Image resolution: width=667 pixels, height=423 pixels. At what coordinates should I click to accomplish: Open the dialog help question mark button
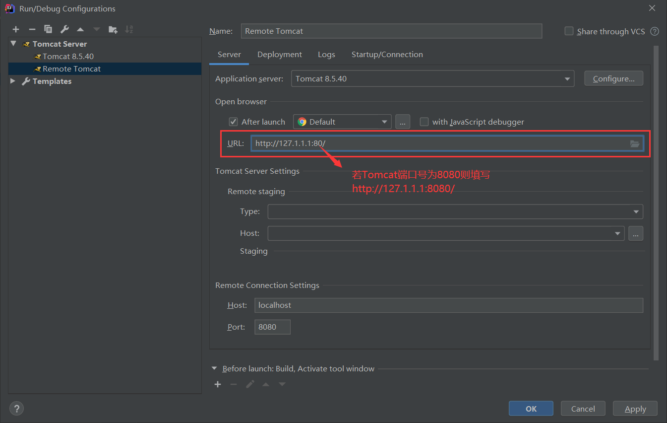point(16,409)
